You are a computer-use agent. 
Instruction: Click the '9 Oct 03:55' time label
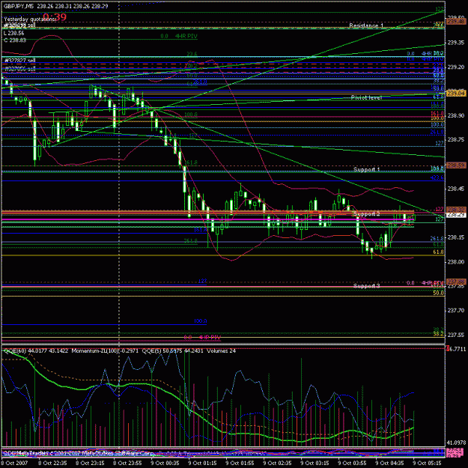click(x=352, y=463)
